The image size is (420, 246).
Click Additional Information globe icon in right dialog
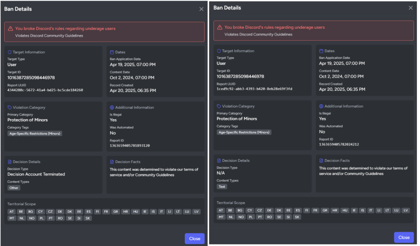[x=321, y=106]
